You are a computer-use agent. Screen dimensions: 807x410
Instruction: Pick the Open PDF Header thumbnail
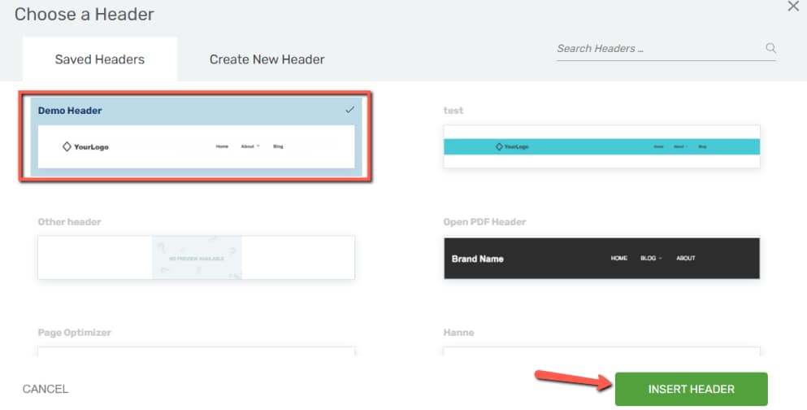tap(601, 258)
